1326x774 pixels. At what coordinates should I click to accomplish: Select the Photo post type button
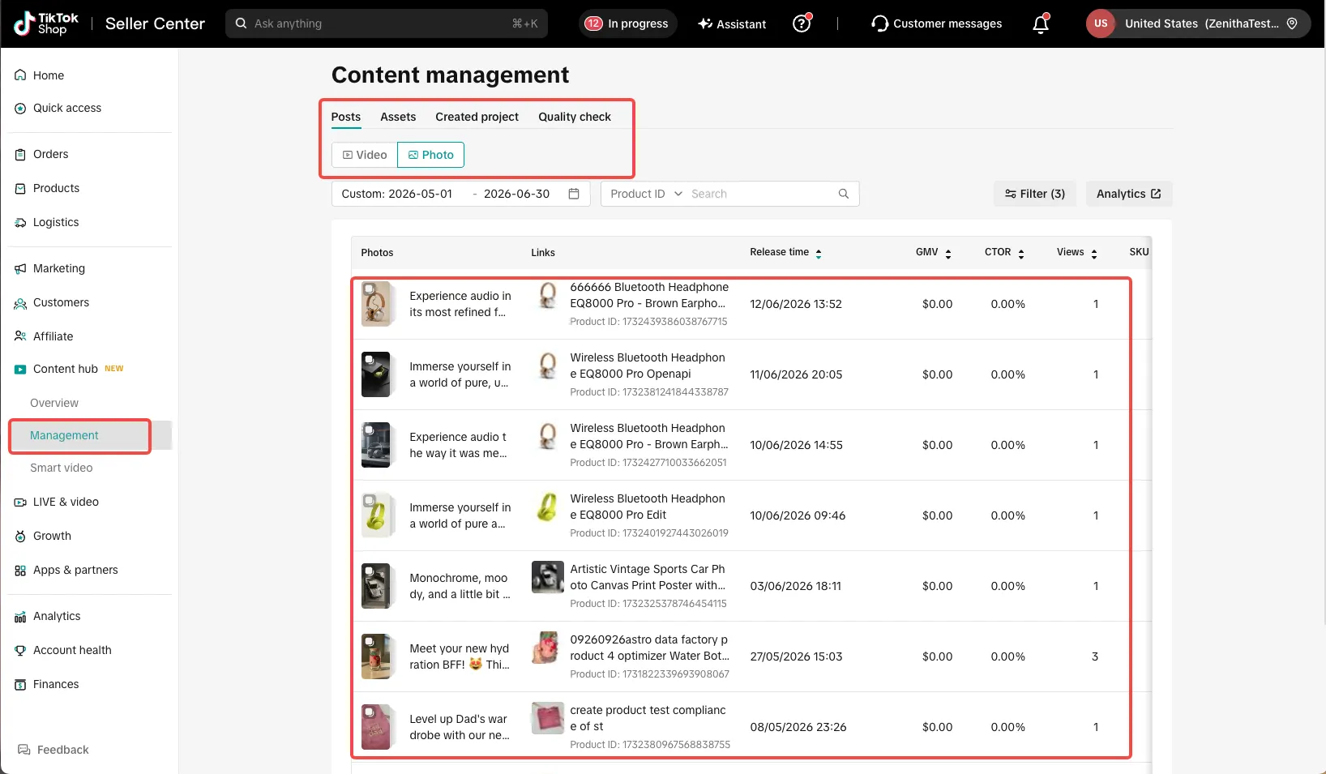[x=430, y=155]
